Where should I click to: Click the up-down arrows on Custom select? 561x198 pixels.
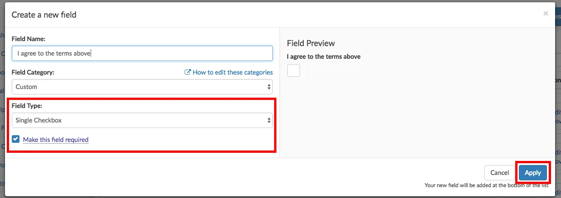pos(269,87)
